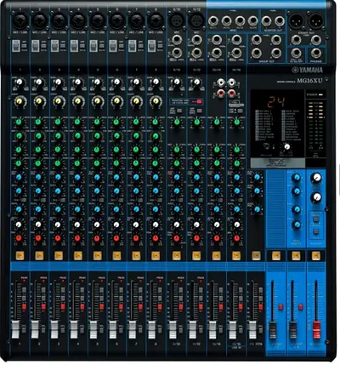Click the POWER indicator label
The width and height of the screenshot is (340, 370).
click(311, 94)
